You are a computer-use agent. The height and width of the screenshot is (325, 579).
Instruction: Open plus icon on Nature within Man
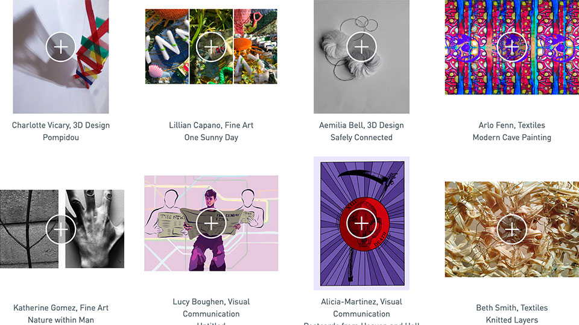(x=60, y=229)
